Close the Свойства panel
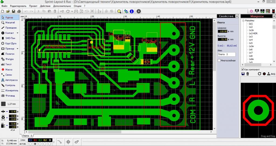This screenshot has height=146, width=276. [x=237, y=16]
